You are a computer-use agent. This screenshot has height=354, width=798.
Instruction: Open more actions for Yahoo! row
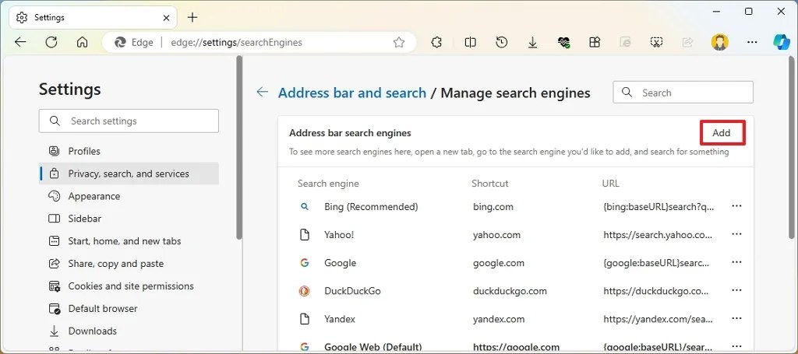(736, 234)
